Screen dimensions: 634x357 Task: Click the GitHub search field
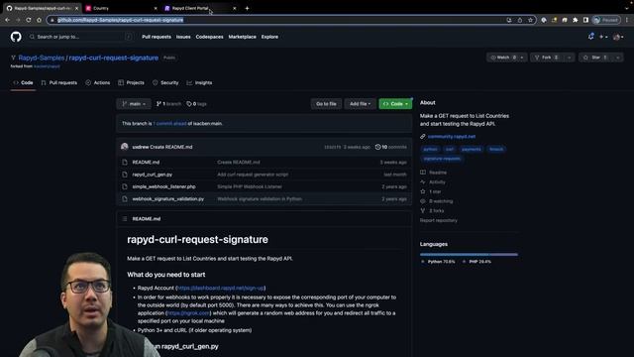point(80,37)
